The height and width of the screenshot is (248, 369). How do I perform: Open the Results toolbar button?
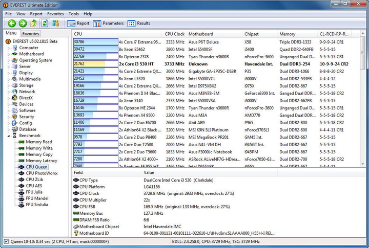pyautogui.click(x=138, y=24)
